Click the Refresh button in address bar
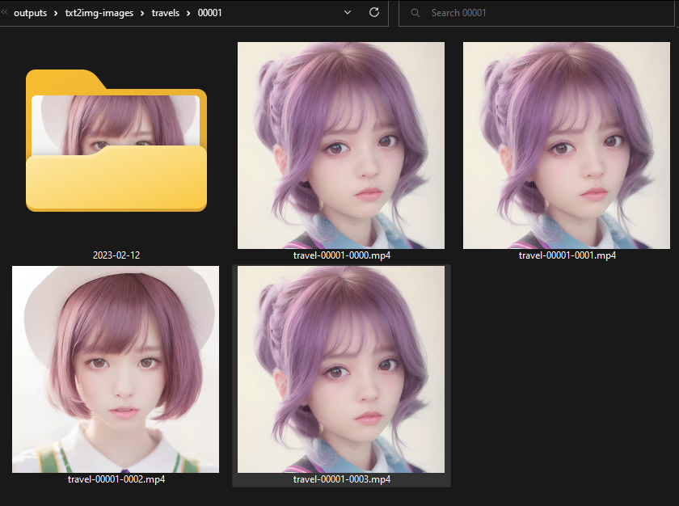 [373, 13]
